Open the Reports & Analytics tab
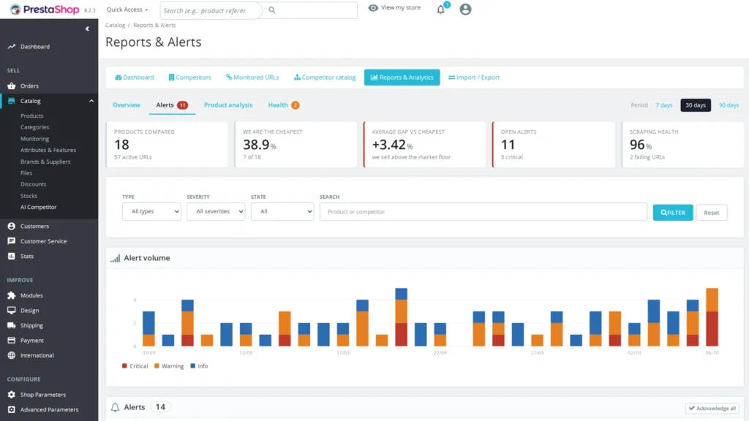This screenshot has width=749, height=421. coord(402,77)
